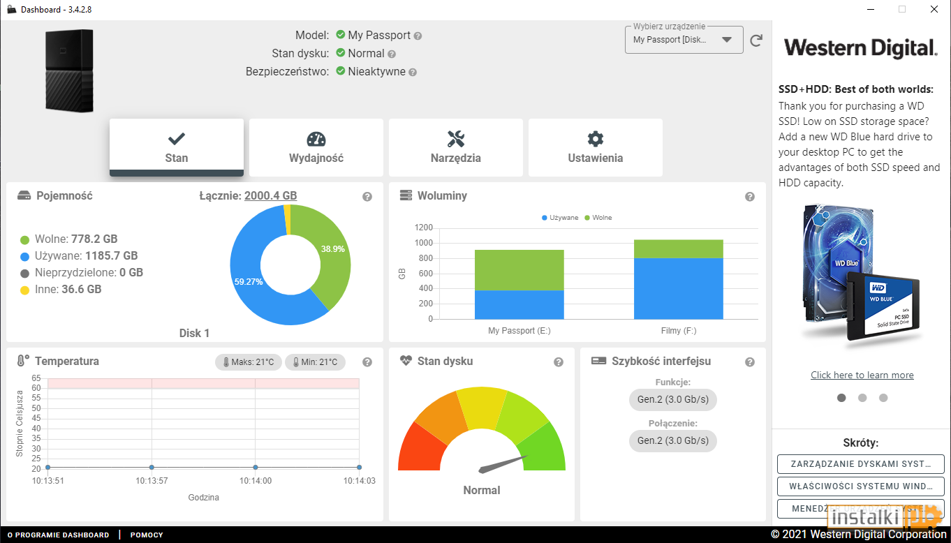Viewport: 951px width, 543px height.
Task: Open Zarządzanie dyskami shortcut button
Action: click(x=861, y=464)
